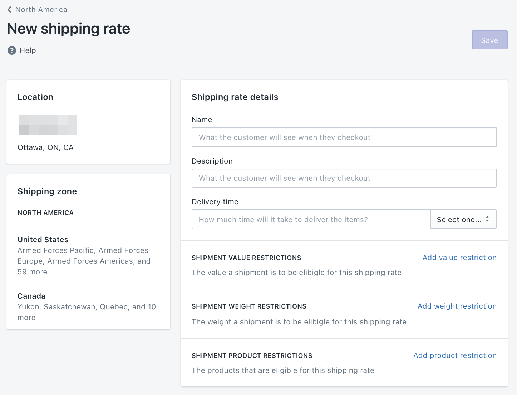Open the Select one... delivery unit dropdown
517x395 pixels.
[463, 219]
